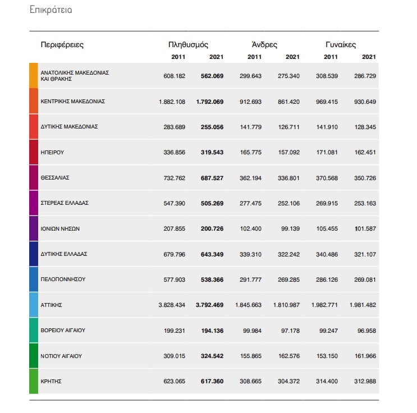Image resolution: width=417 pixels, height=413 pixels.
Task: Click the Επικράτεια page title
Action: coord(51,10)
